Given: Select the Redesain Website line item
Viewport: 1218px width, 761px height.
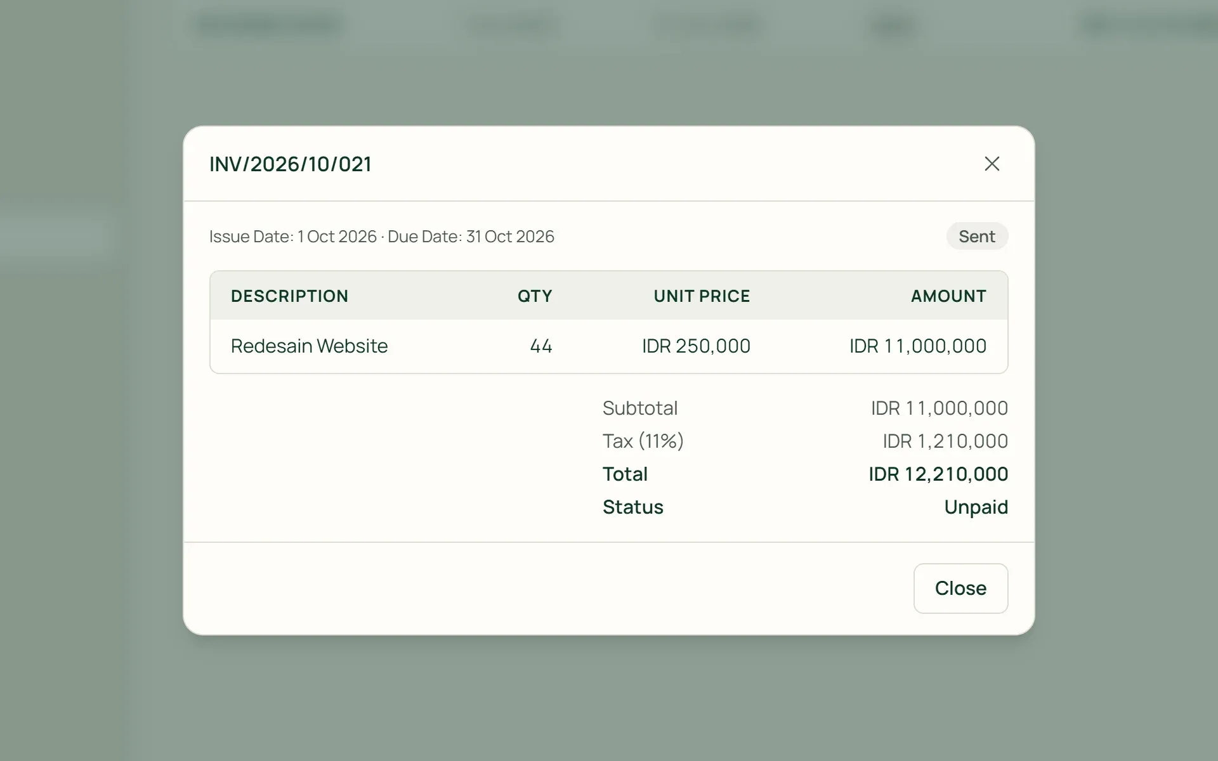Looking at the screenshot, I should [x=309, y=346].
